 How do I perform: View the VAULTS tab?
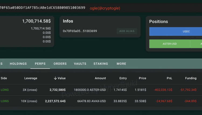[80, 64]
